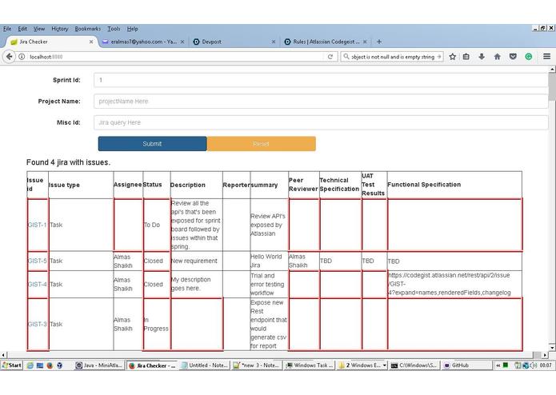Open the Edit menu
The height and width of the screenshot is (395, 556).
(22, 29)
